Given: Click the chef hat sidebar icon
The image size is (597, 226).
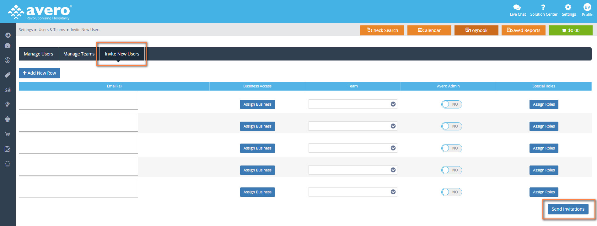Looking at the screenshot, I should point(8,164).
